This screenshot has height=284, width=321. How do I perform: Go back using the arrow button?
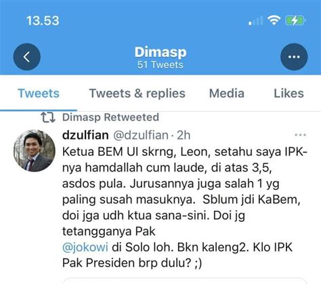27,57
